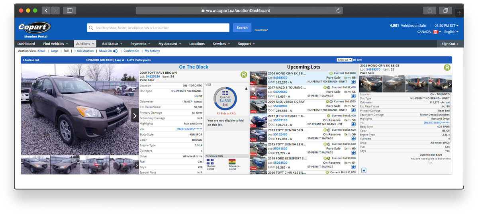Screen dimensions: 478x214
Task: Return to the Auction List
Action: pyautogui.click(x=31, y=60)
